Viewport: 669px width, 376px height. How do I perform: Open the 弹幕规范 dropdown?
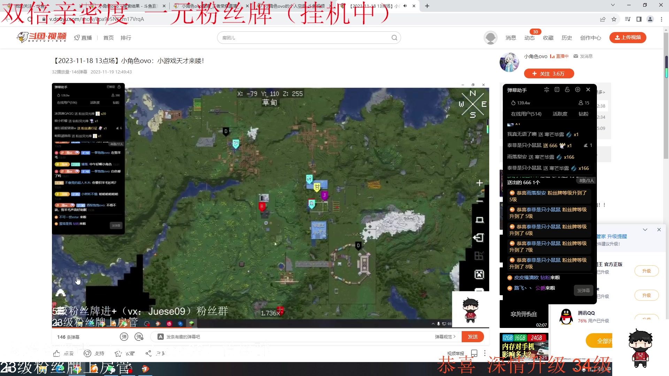(445, 337)
